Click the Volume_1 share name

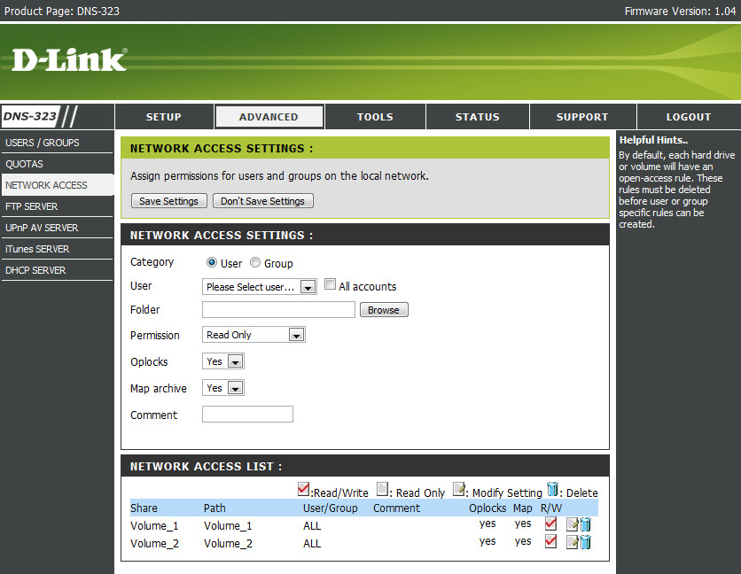tap(154, 526)
